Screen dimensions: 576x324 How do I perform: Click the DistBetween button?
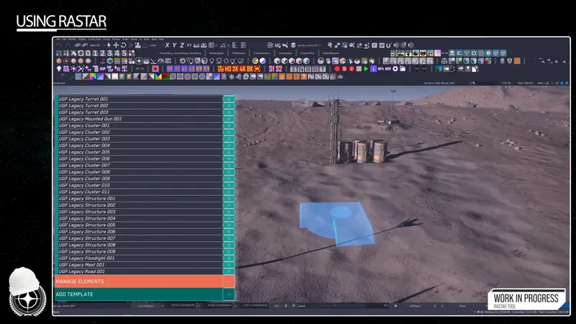point(238,53)
